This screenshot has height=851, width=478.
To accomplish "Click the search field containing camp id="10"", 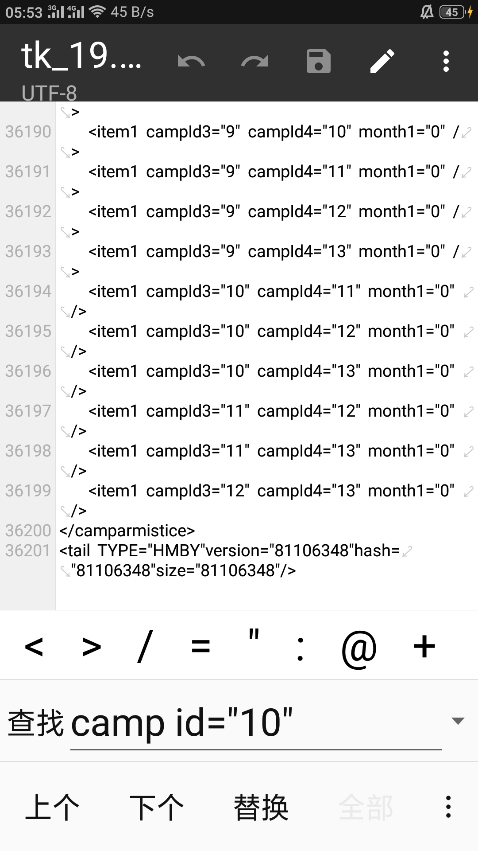I will click(256, 722).
